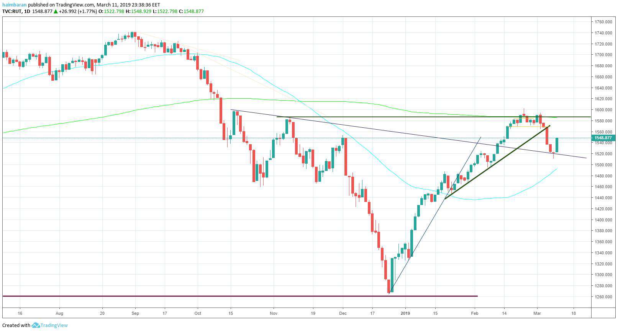Click the open value O:1522.798

click(x=111, y=11)
